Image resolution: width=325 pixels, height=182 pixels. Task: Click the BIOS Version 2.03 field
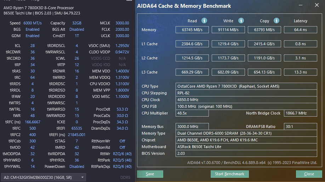click(246, 153)
